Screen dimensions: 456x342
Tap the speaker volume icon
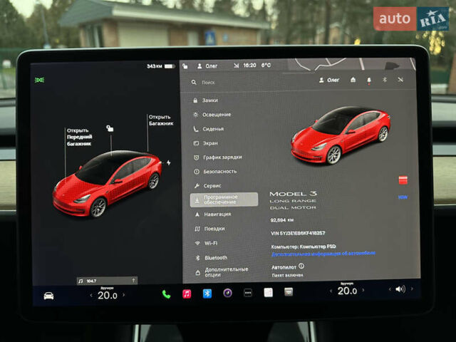[x=400, y=289]
